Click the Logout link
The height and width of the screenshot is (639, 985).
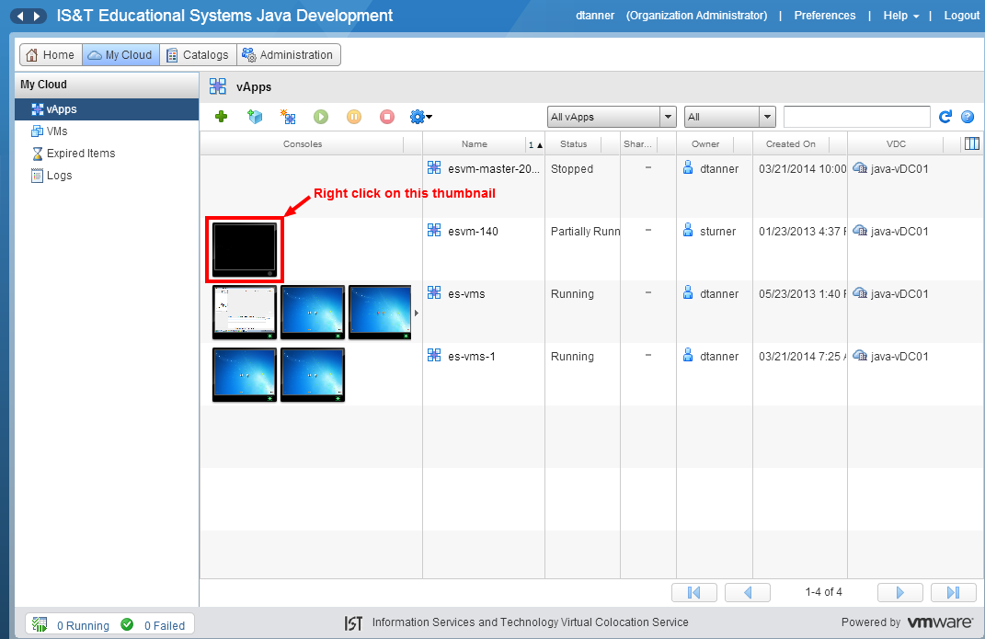(x=961, y=16)
